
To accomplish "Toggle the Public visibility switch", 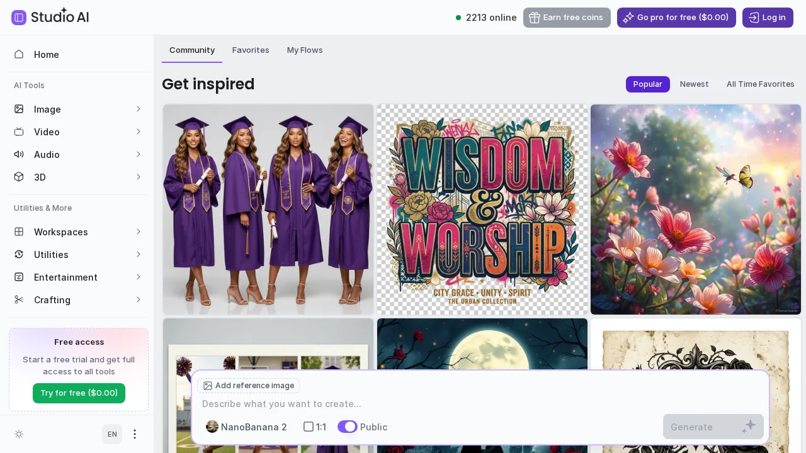I will pyautogui.click(x=348, y=427).
